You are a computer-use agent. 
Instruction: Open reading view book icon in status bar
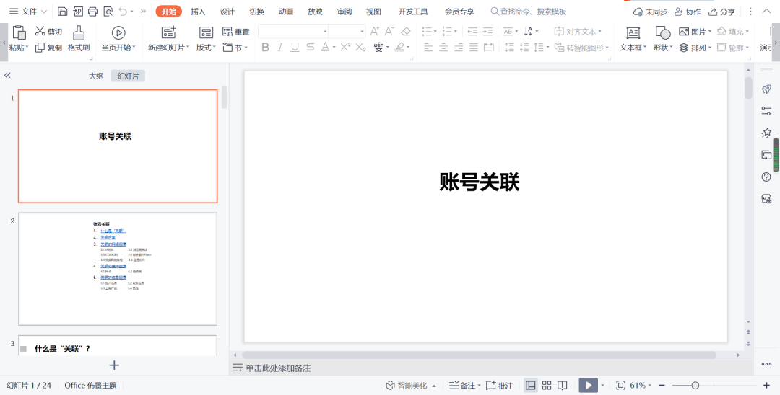point(563,386)
